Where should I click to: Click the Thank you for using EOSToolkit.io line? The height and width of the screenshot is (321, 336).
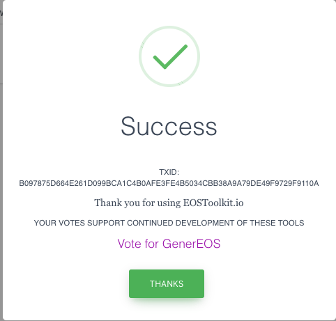169,203
